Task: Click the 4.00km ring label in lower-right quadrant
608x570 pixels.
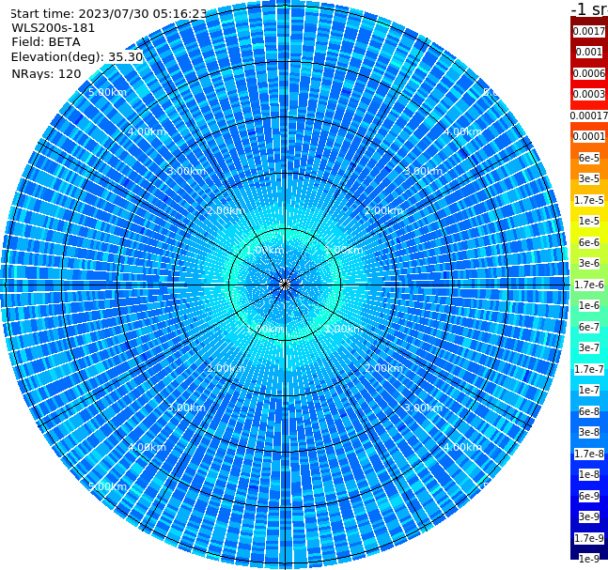Action: pyautogui.click(x=462, y=447)
